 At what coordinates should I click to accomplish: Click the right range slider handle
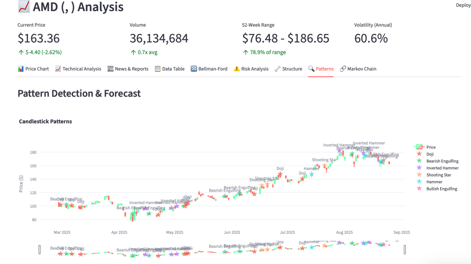405,249
